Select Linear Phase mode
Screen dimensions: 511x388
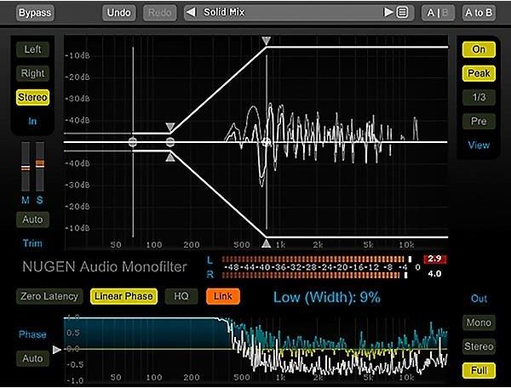point(124,296)
